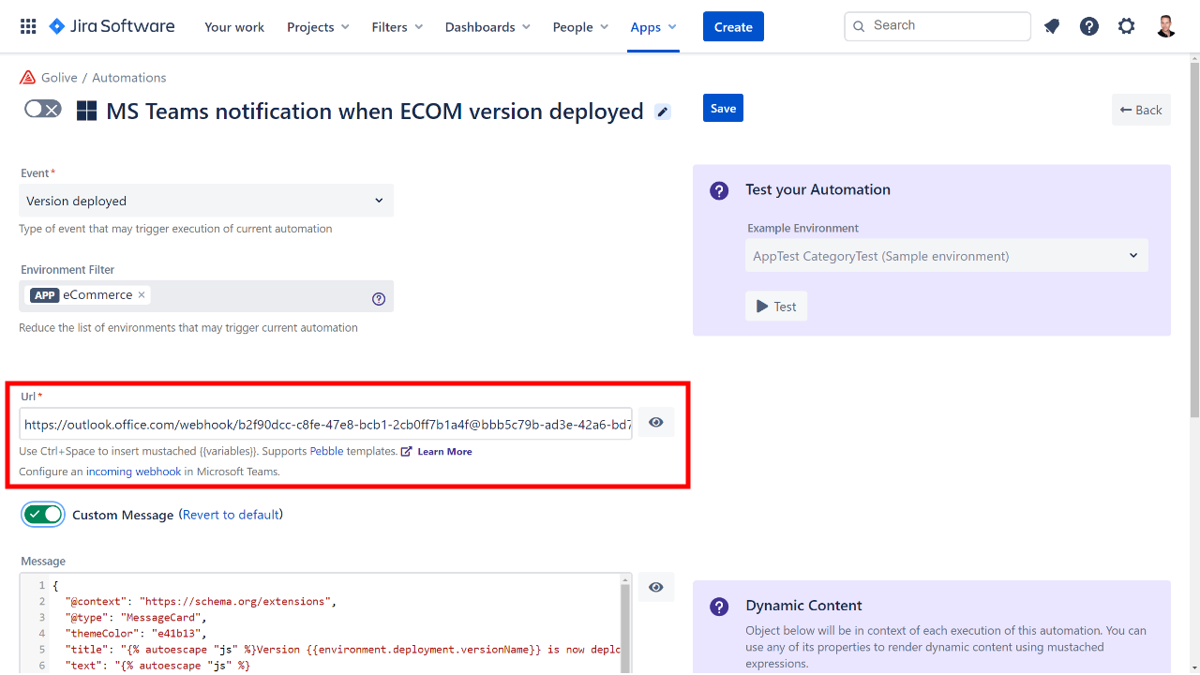
Task: Click into the webhook Url input field
Action: [x=325, y=424]
